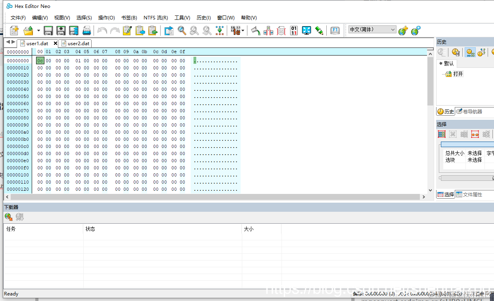Click the red-framed selection arrows icon

click(x=475, y=134)
